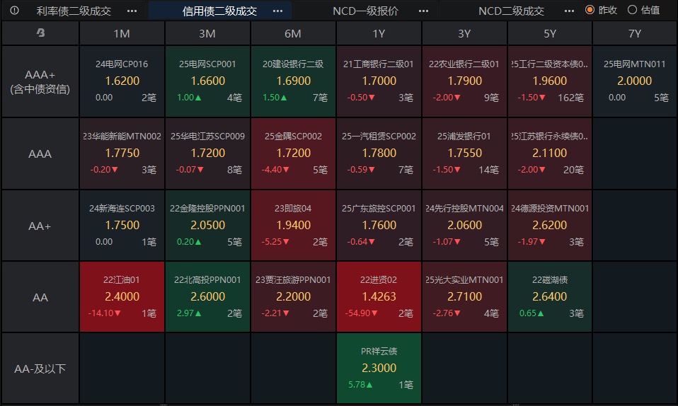Open the 24德源投资MTN001 bond cell
This screenshot has height=406, width=678.
click(550, 225)
